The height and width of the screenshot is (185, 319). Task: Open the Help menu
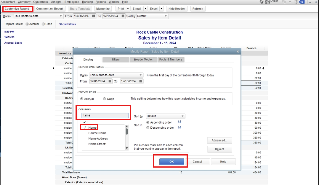pyautogui.click(x=125, y=2)
